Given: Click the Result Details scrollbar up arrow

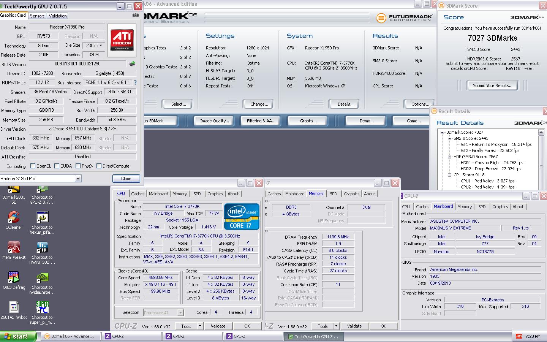Looking at the screenshot, I should click(541, 133).
